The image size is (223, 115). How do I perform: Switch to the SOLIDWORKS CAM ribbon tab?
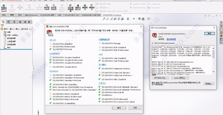tap(72, 15)
